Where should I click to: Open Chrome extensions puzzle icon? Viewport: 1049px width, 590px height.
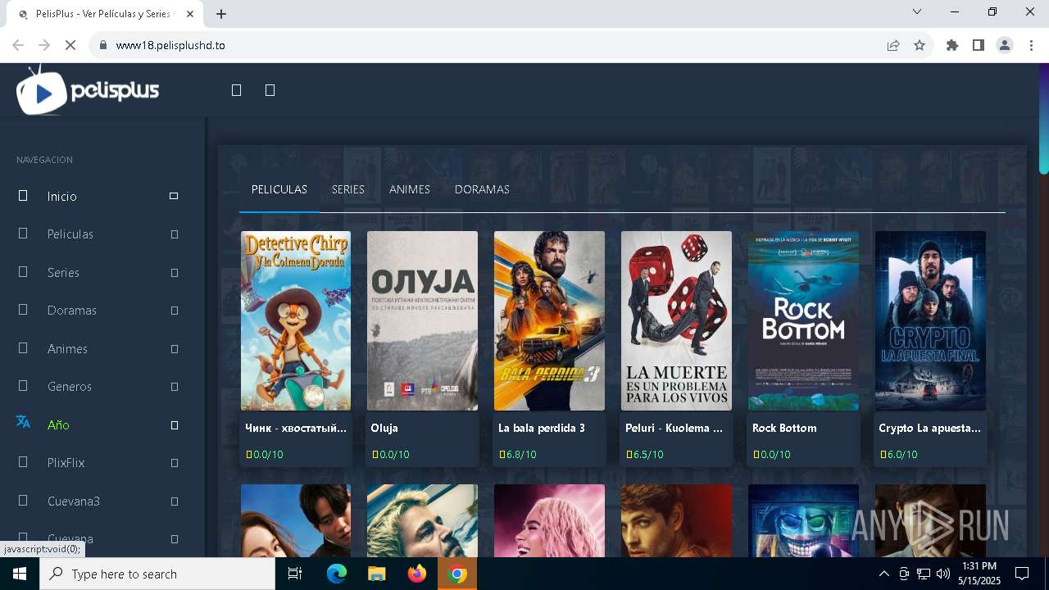pyautogui.click(x=952, y=45)
